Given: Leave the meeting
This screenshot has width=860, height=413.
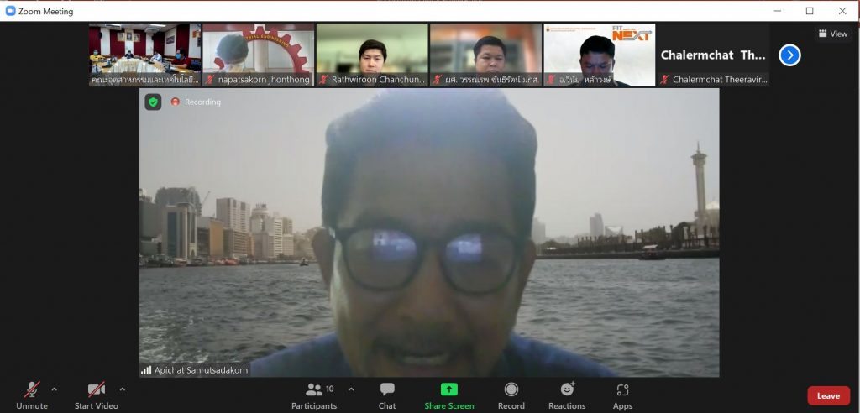Looking at the screenshot, I should (828, 395).
